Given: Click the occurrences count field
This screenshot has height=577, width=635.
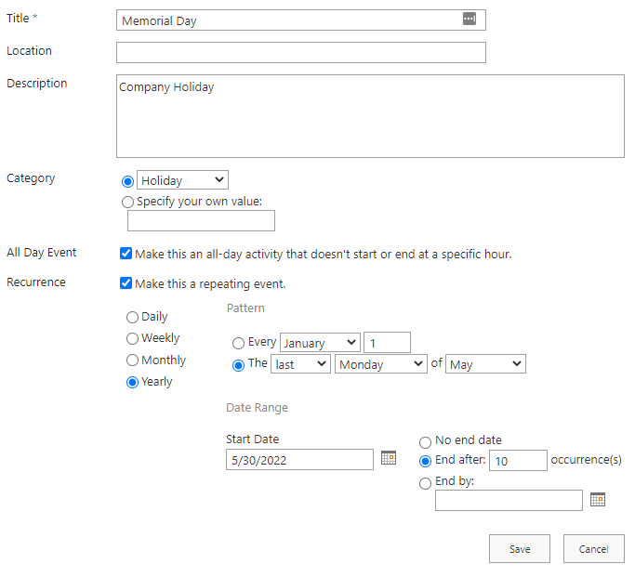Looking at the screenshot, I should point(519,461).
